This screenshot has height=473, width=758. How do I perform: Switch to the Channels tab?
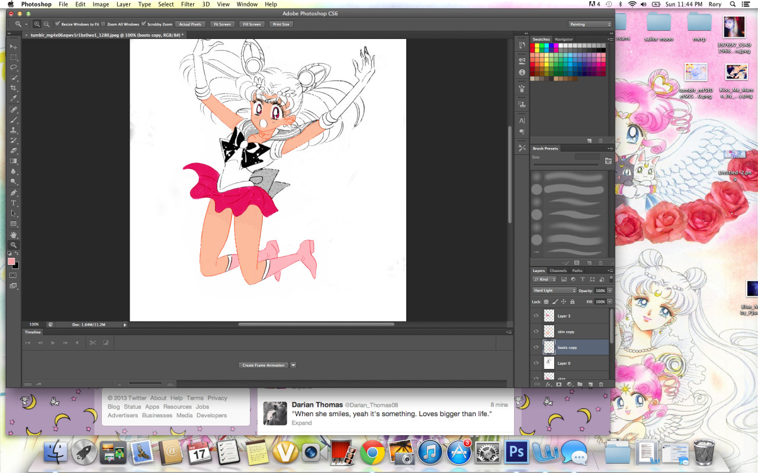click(x=558, y=271)
